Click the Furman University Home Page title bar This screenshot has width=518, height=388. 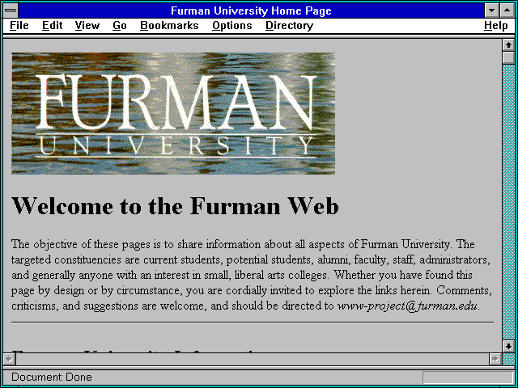tap(251, 11)
